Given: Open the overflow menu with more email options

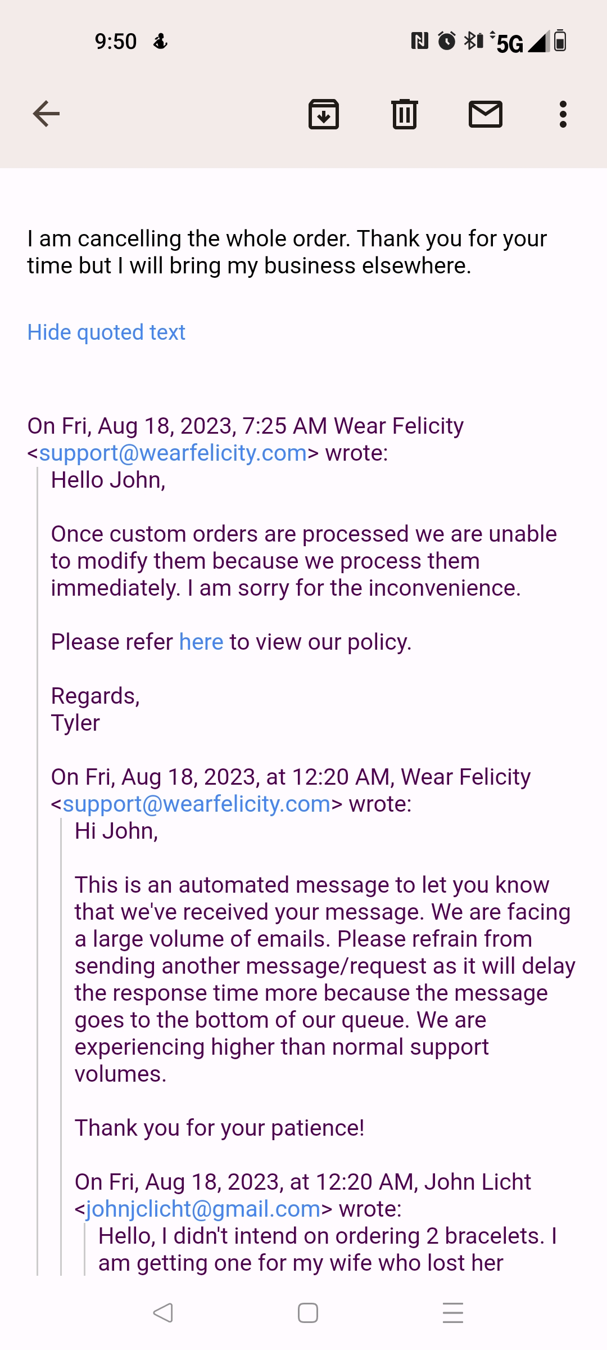Looking at the screenshot, I should [561, 114].
